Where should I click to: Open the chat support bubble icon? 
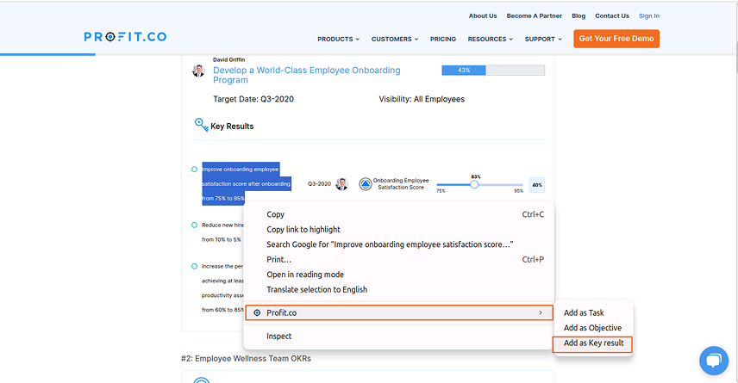tap(714, 361)
